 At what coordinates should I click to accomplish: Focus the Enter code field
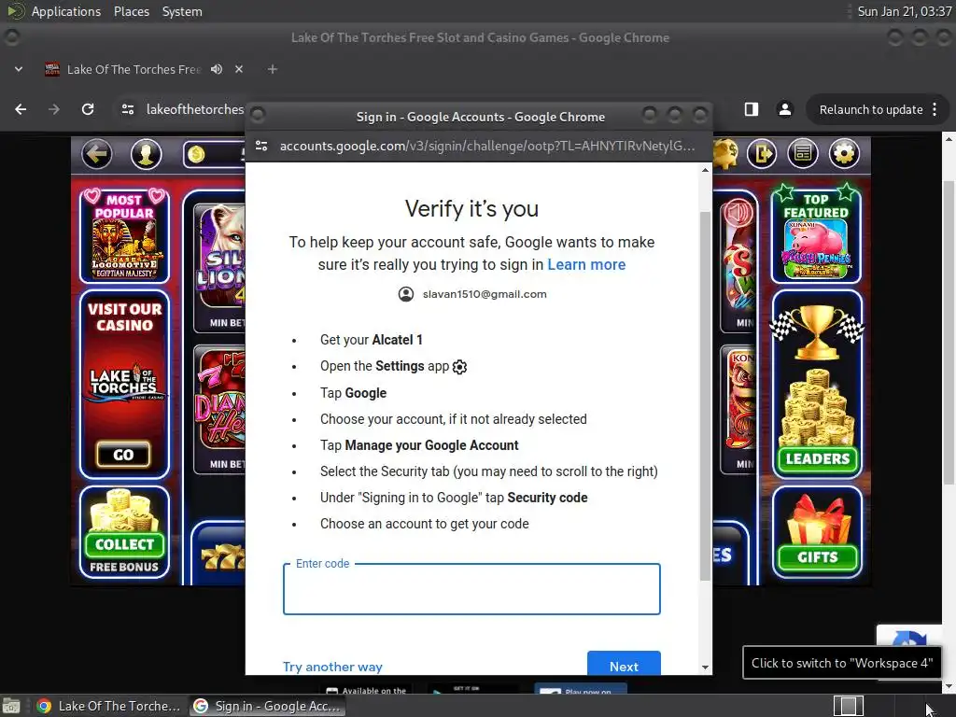tap(471, 589)
